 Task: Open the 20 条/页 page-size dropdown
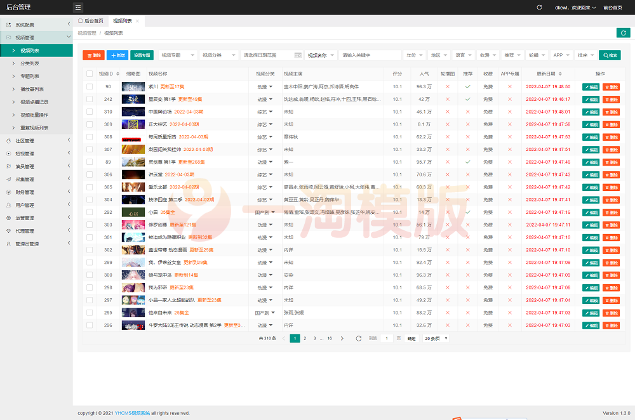point(436,338)
